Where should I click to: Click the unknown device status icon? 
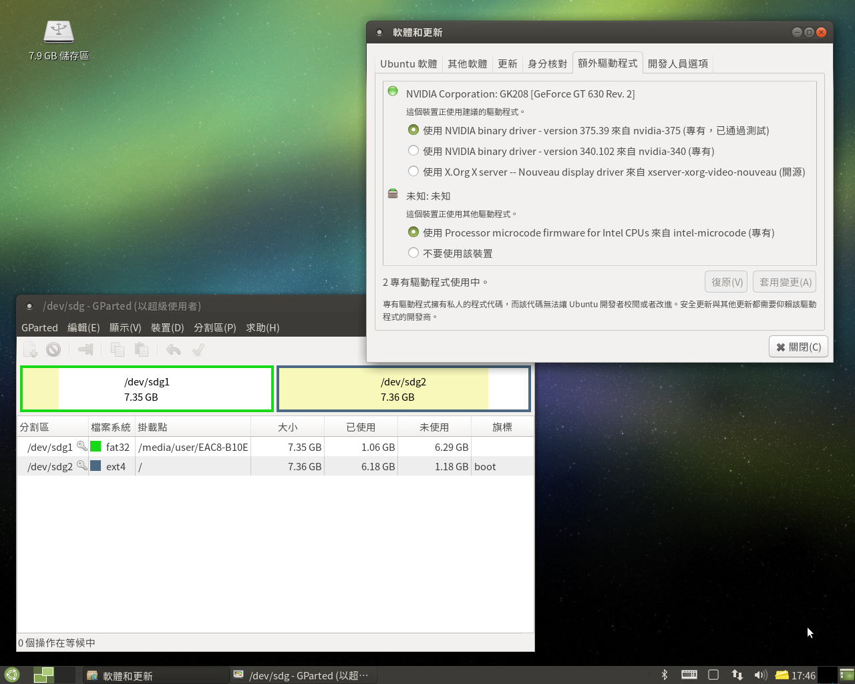click(393, 194)
